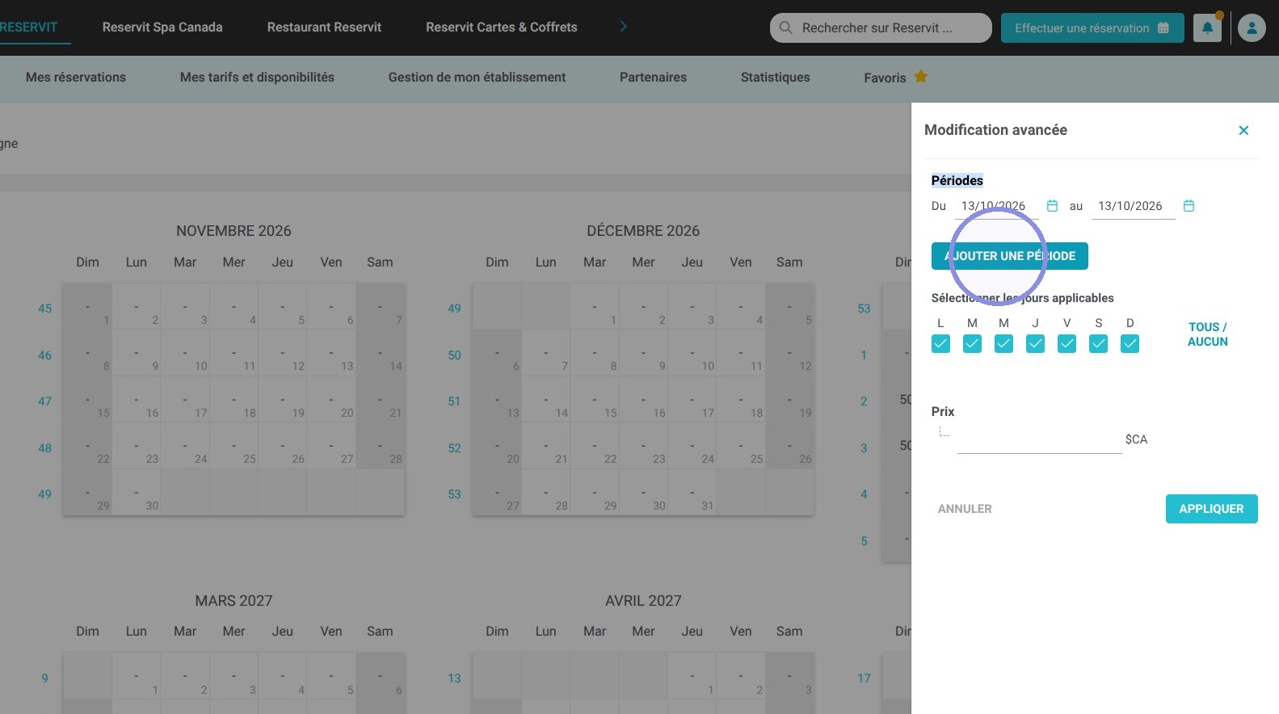Open the notifications bell
Image resolution: width=1279 pixels, height=714 pixels.
pyautogui.click(x=1207, y=27)
